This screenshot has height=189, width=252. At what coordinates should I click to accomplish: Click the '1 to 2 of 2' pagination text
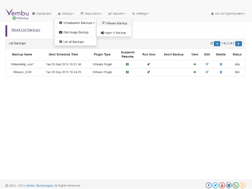[x=228, y=43]
